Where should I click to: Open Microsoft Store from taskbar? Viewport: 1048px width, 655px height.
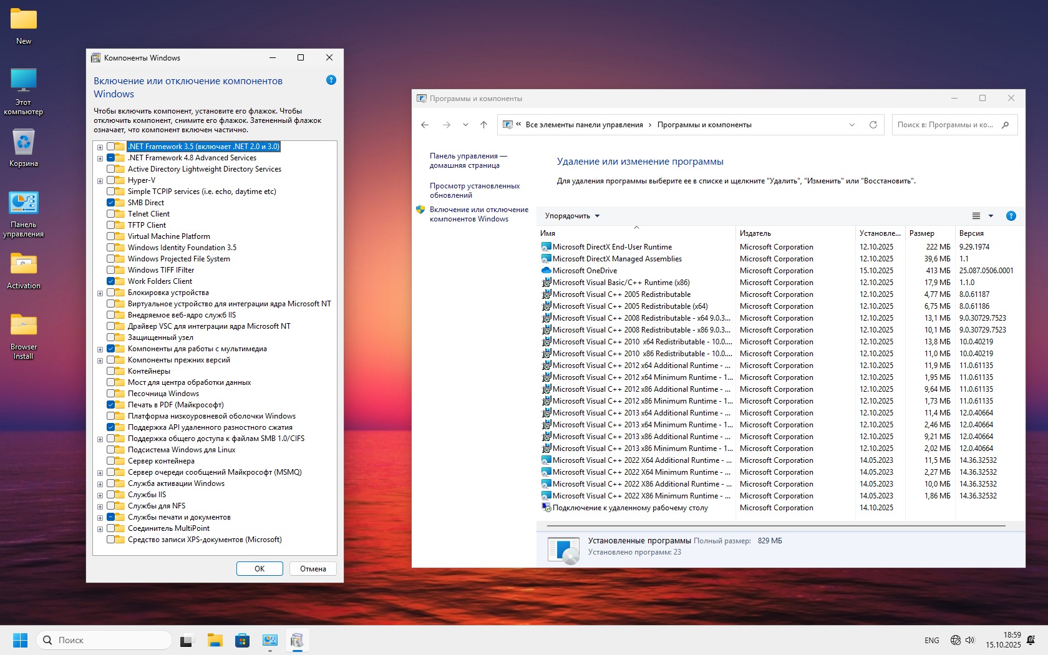(x=242, y=640)
